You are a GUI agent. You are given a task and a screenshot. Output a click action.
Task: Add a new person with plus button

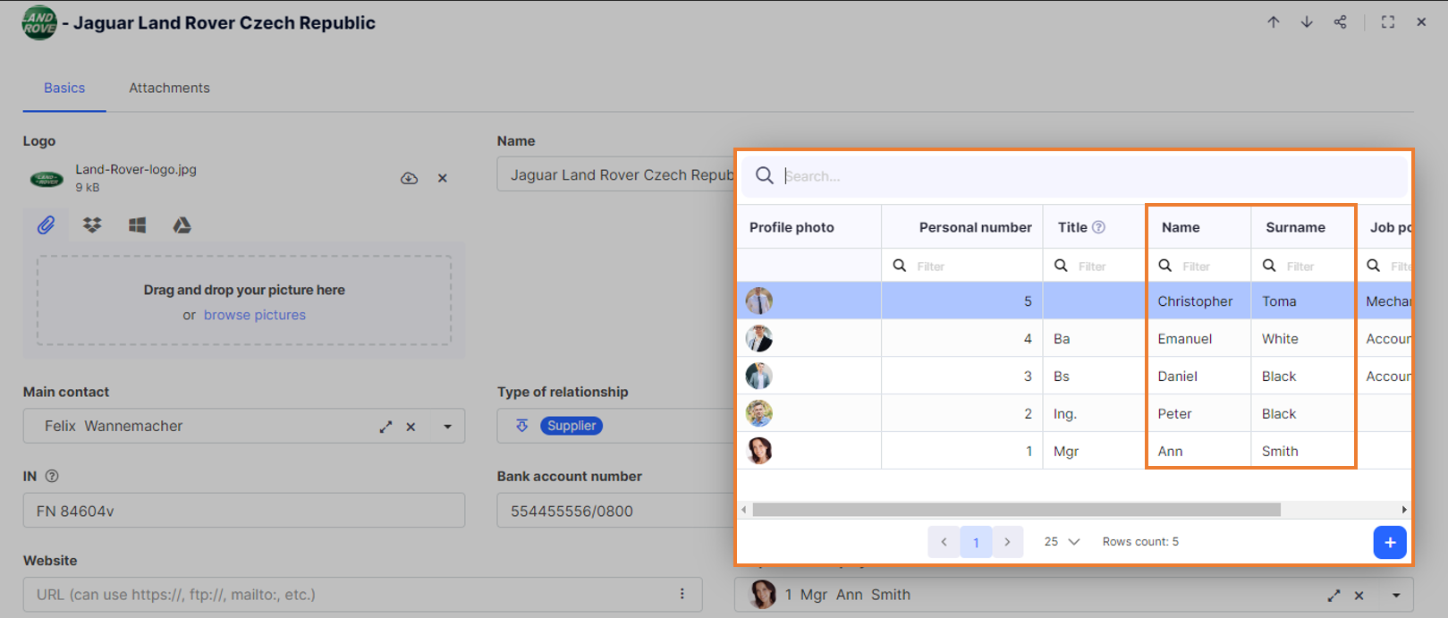[1390, 542]
